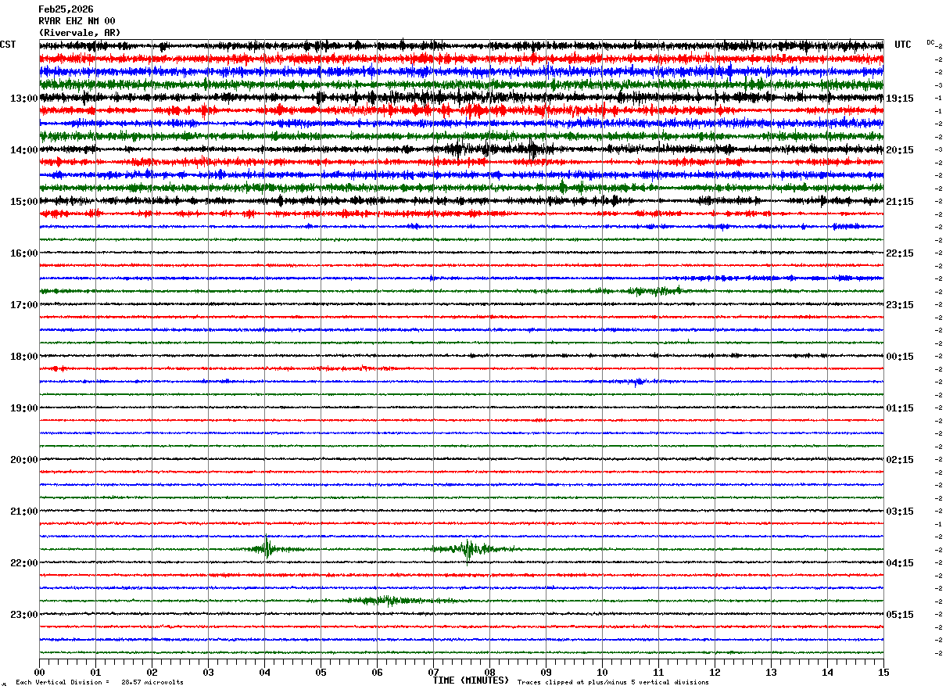The width and height of the screenshot is (946, 693).
Task: Select the 16:00 CST time label
Action: click(24, 253)
